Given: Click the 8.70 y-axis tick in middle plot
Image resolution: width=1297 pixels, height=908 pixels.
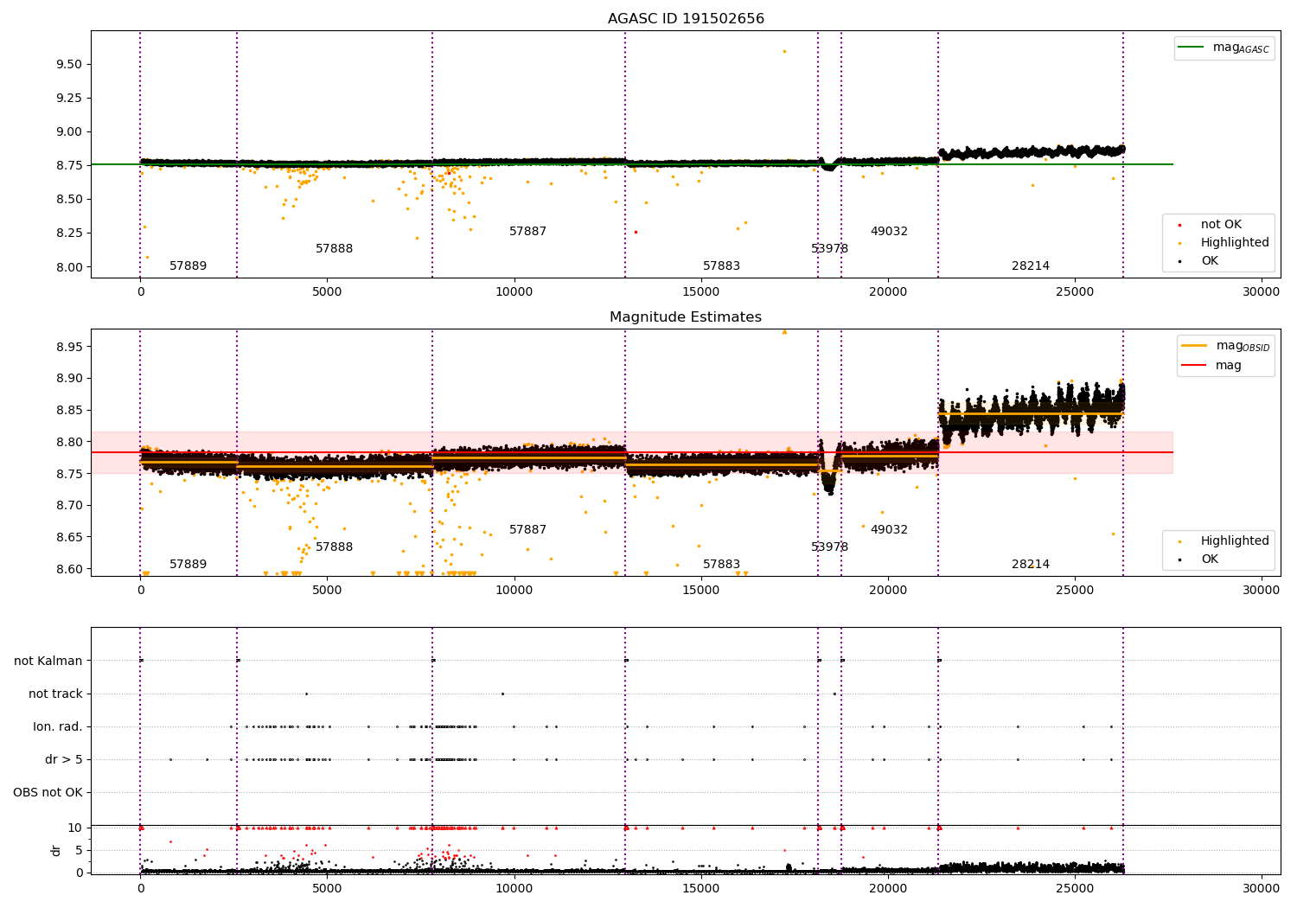Looking at the screenshot, I should click(x=69, y=506).
